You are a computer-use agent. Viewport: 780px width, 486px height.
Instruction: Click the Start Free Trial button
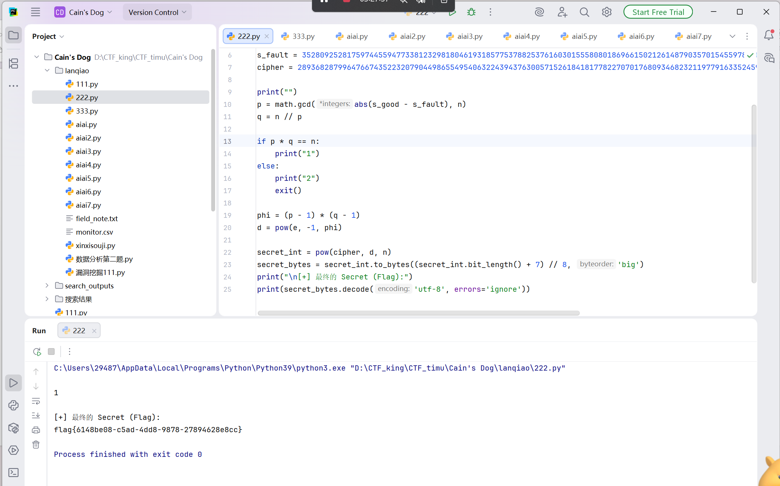(x=658, y=12)
